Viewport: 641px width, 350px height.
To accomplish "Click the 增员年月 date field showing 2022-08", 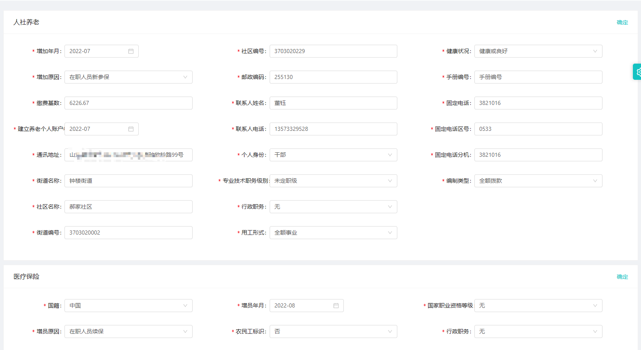I will coord(307,305).
